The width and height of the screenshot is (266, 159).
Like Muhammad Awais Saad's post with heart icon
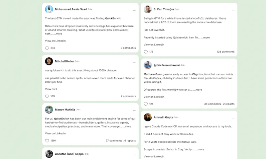[x=47, y=48]
